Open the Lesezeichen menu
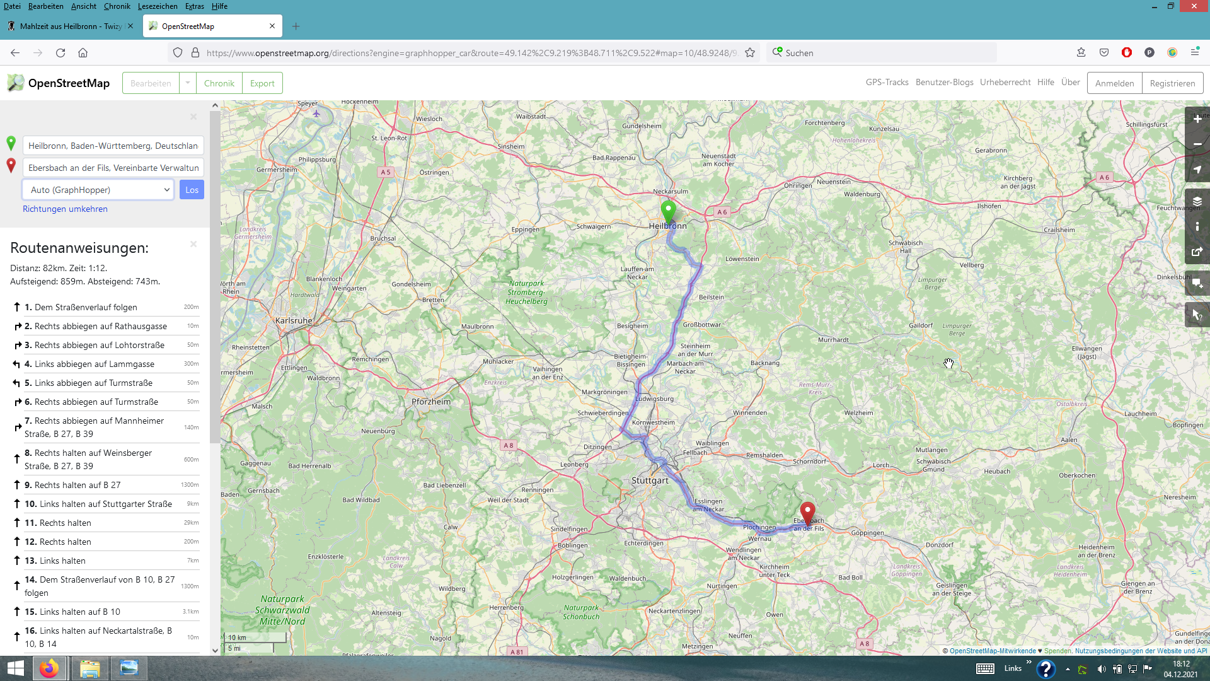 coord(158,6)
